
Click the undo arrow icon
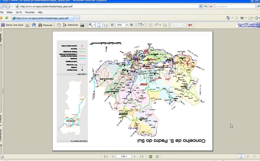click(x=157, y=25)
